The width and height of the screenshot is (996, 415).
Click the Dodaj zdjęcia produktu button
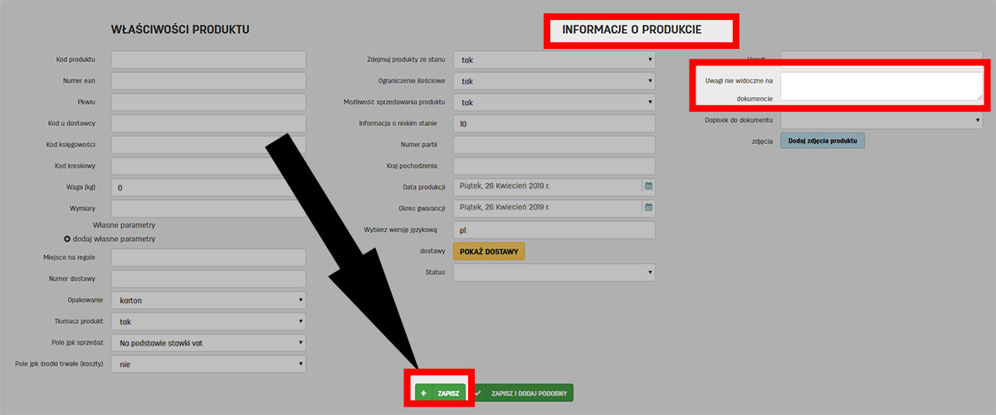(x=822, y=141)
